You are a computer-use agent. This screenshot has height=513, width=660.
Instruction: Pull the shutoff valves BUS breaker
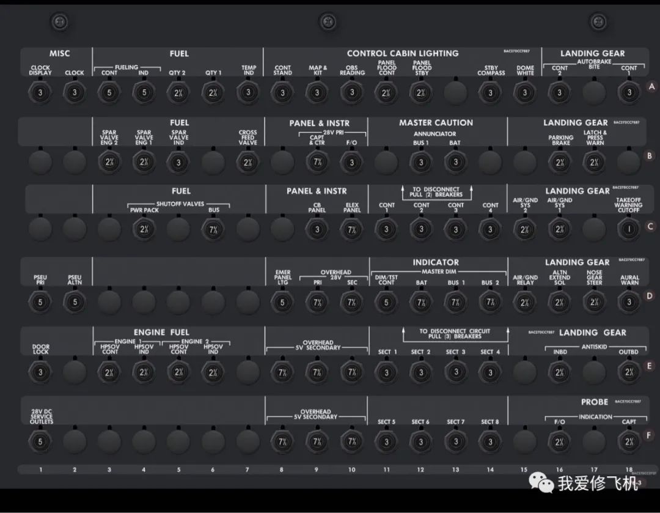click(213, 229)
